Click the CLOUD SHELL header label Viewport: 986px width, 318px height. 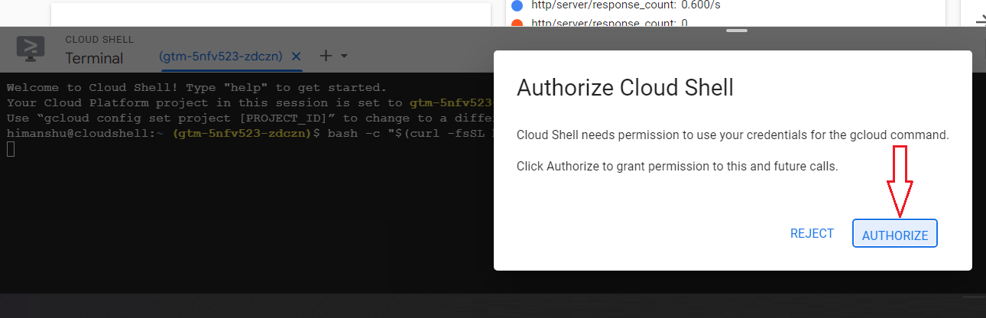(x=99, y=39)
